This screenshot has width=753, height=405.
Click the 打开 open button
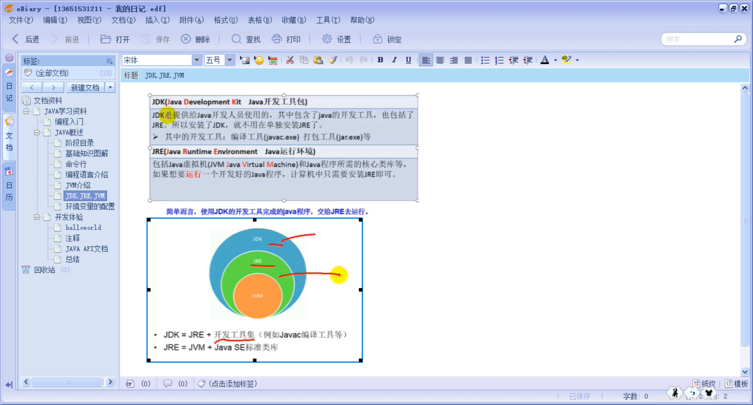coord(115,39)
